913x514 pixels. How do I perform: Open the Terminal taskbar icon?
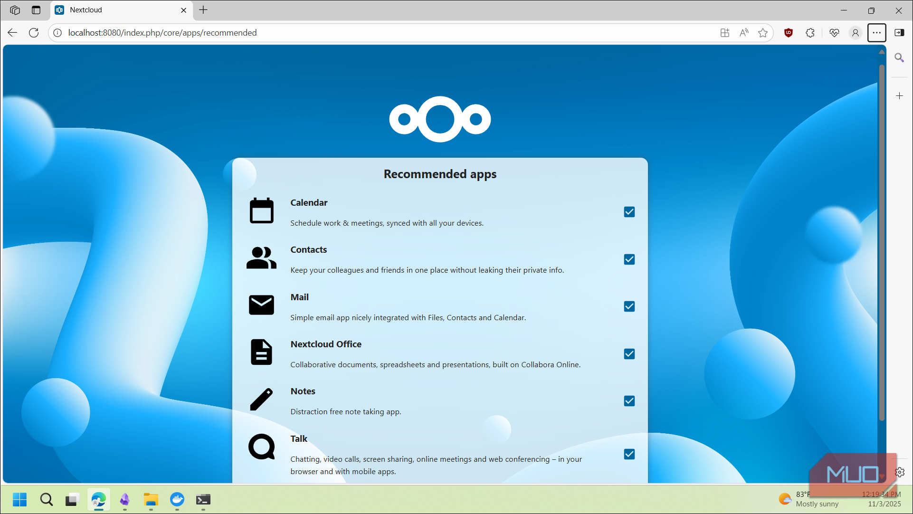(x=203, y=500)
